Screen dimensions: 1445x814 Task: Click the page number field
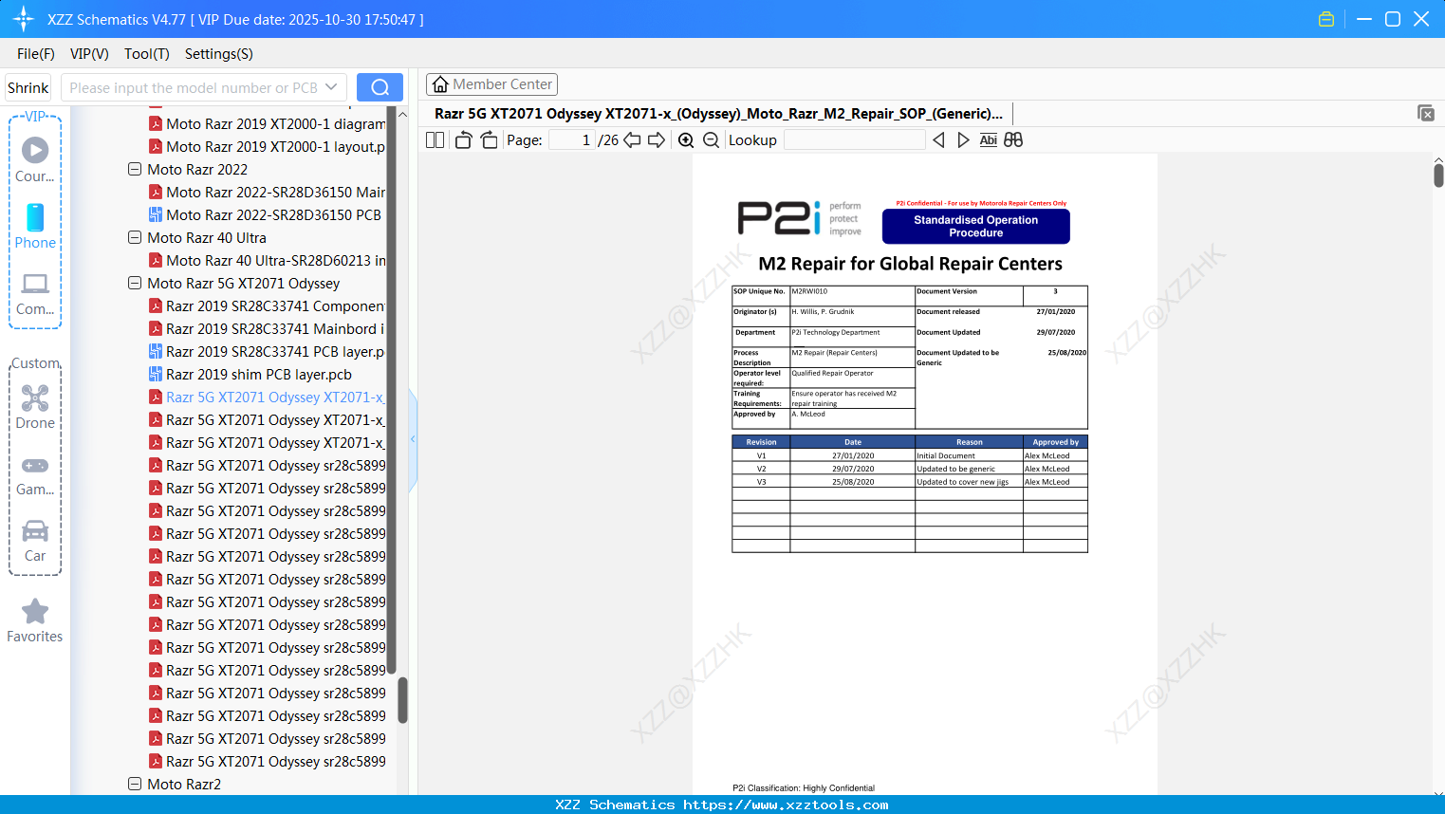(x=572, y=139)
